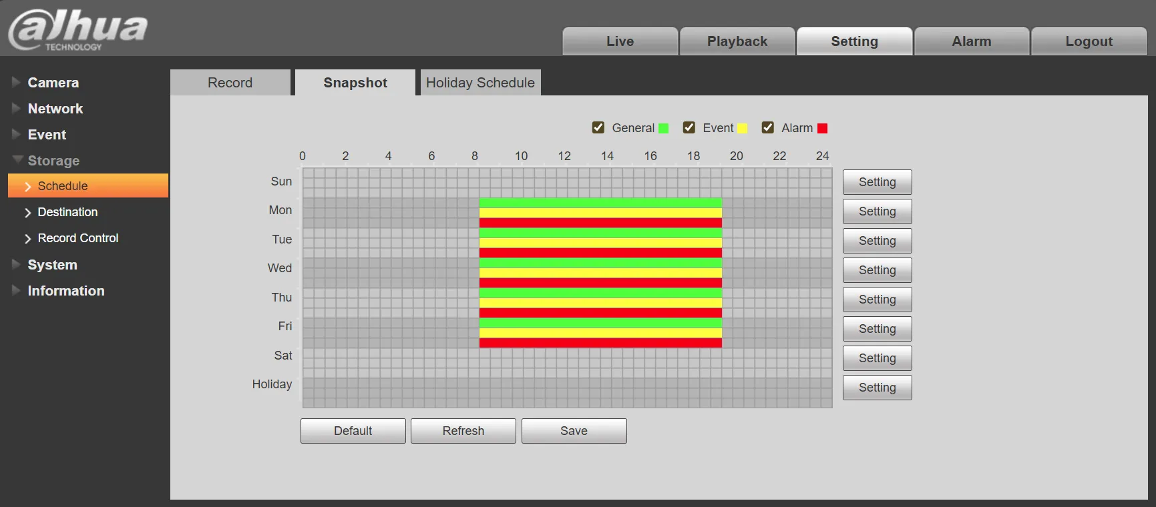Viewport: 1156px width, 507px height.
Task: Open Destination from the Storage submenu
Action: coord(67,212)
